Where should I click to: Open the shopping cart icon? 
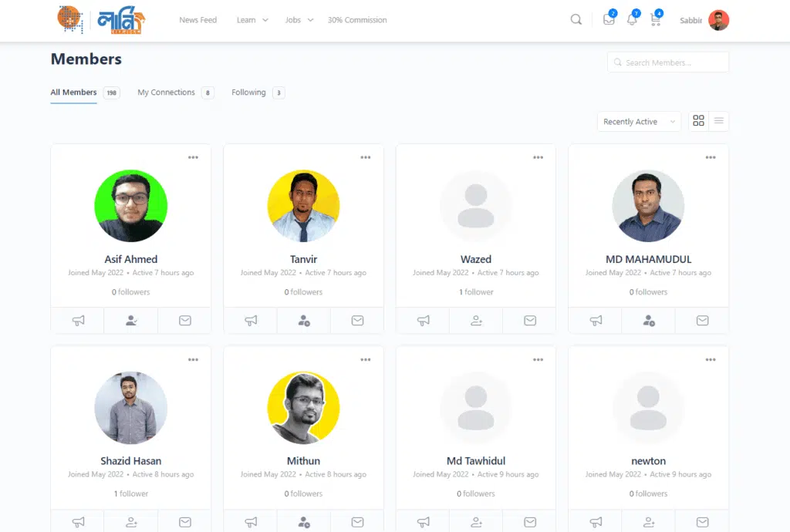(x=656, y=19)
